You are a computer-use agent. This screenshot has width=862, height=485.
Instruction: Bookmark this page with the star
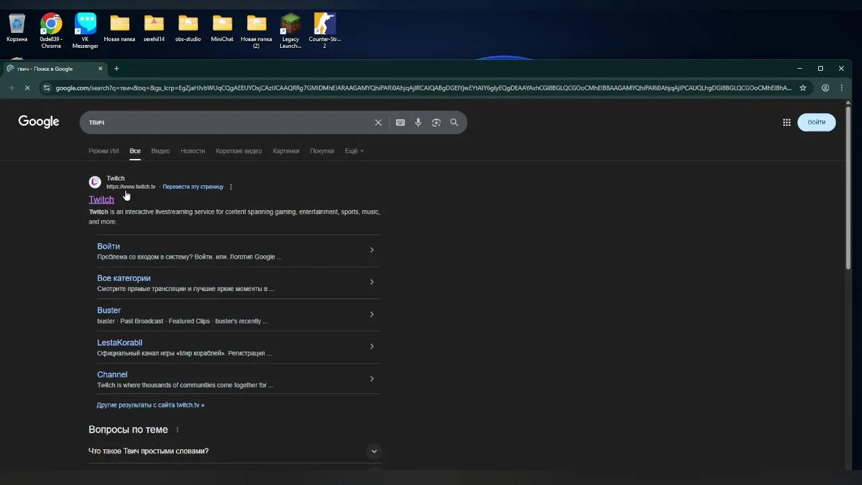pos(803,88)
